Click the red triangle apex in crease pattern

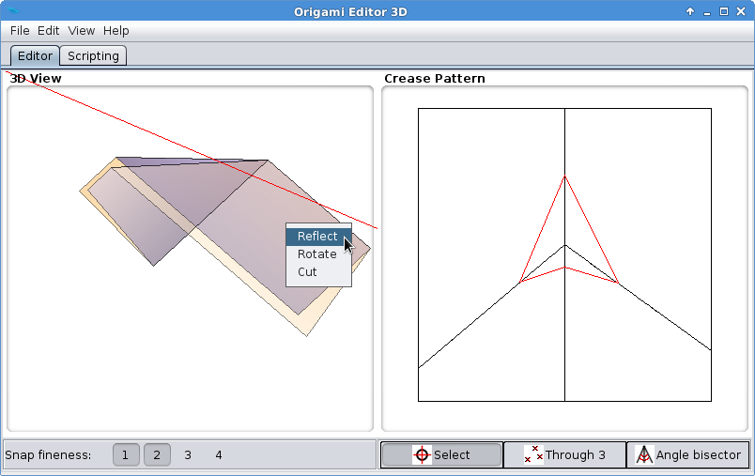(x=564, y=177)
